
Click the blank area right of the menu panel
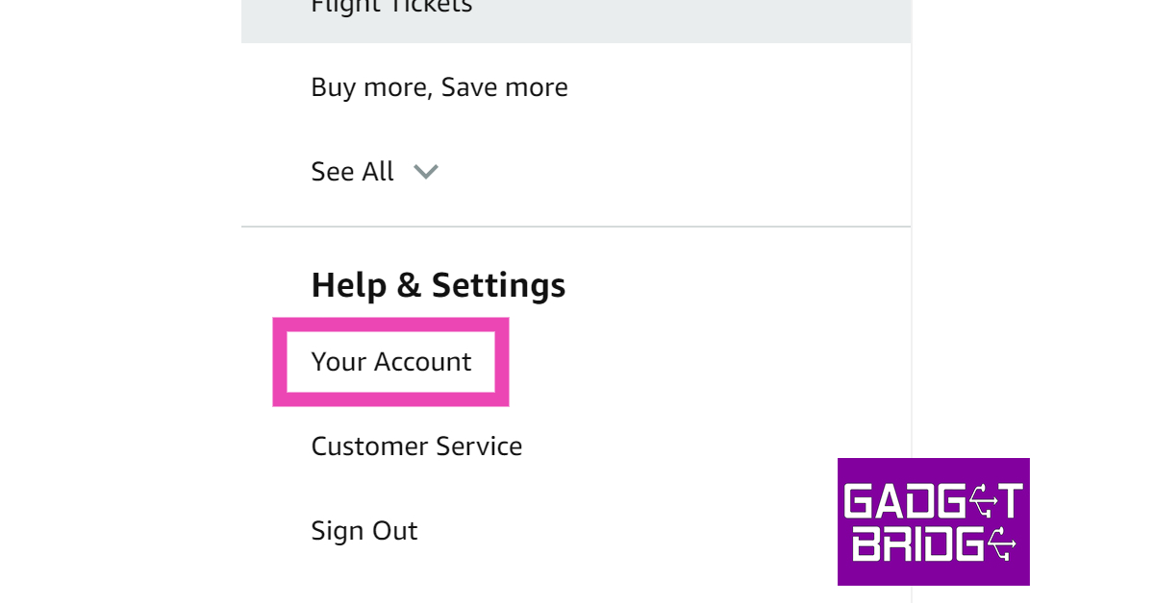coord(1029,240)
